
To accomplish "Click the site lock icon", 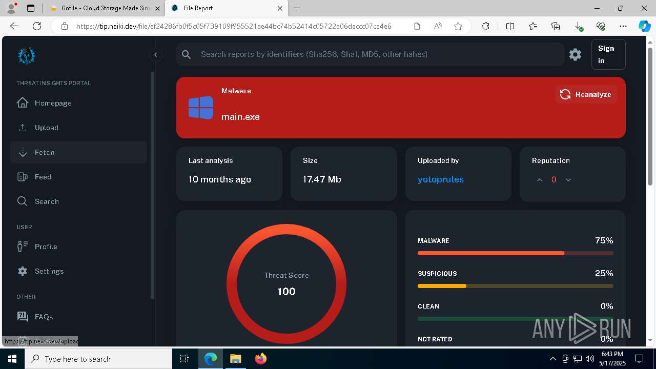I will [64, 26].
